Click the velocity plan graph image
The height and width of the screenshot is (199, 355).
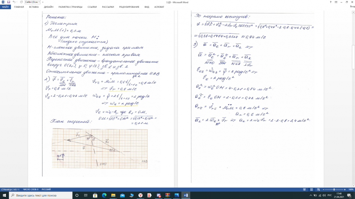100,148
